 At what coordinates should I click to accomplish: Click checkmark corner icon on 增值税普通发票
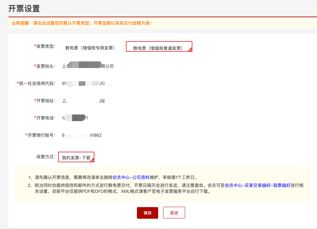click(190, 50)
